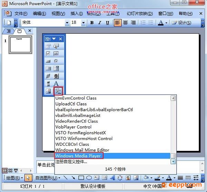
Task: Click the font color A button
Action: click(x=161, y=23)
